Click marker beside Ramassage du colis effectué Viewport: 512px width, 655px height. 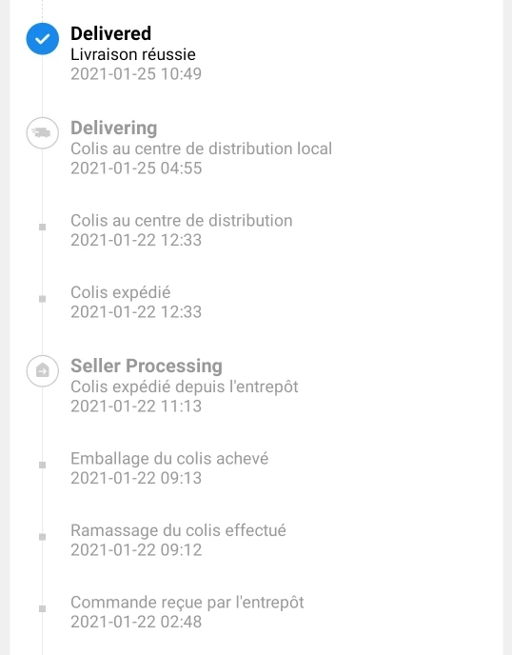(42, 537)
